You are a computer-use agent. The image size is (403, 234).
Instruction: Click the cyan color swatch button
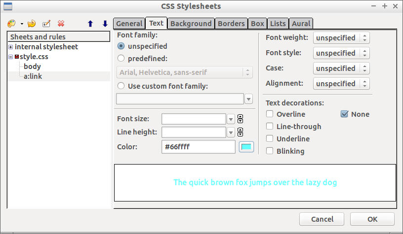tap(246, 147)
